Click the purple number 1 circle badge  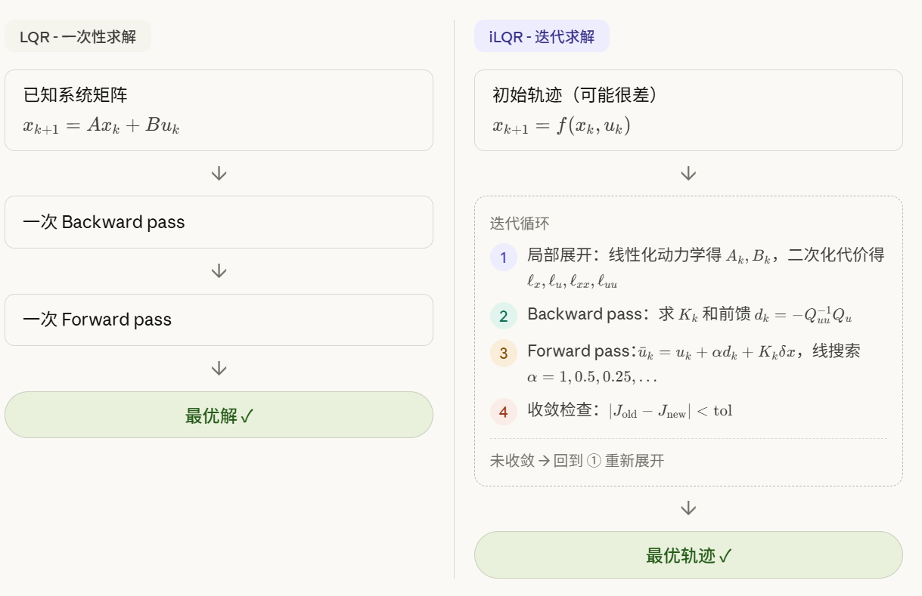pyautogui.click(x=503, y=257)
